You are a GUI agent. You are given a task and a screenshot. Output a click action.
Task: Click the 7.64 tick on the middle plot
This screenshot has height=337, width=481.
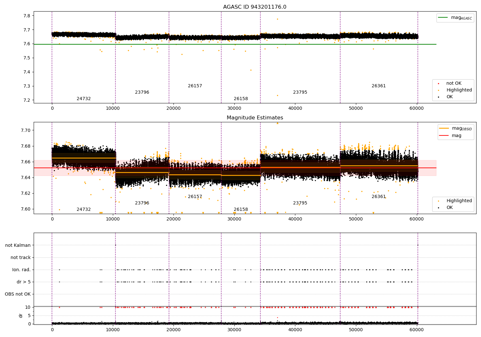[x=26, y=177]
